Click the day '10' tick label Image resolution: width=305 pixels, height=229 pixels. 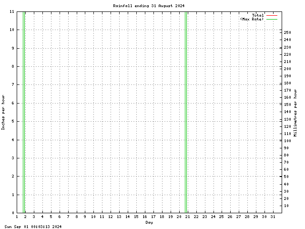pyautogui.click(x=93, y=217)
